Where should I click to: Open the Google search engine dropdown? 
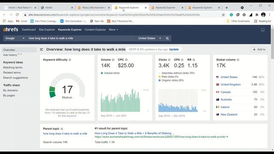point(15,38)
